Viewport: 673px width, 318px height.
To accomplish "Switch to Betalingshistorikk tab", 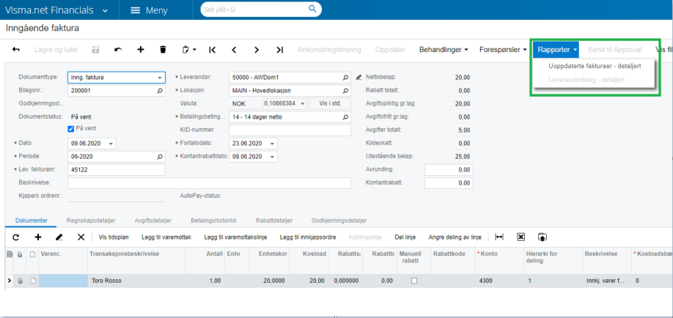I will pos(214,221).
